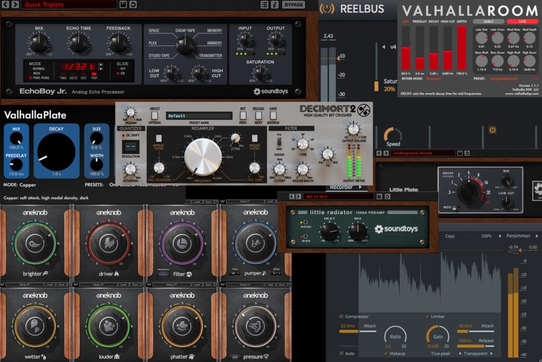Toggle the Decimort Pre/Post ORDER switch
Screen dimensions: 542x362
pos(278,142)
